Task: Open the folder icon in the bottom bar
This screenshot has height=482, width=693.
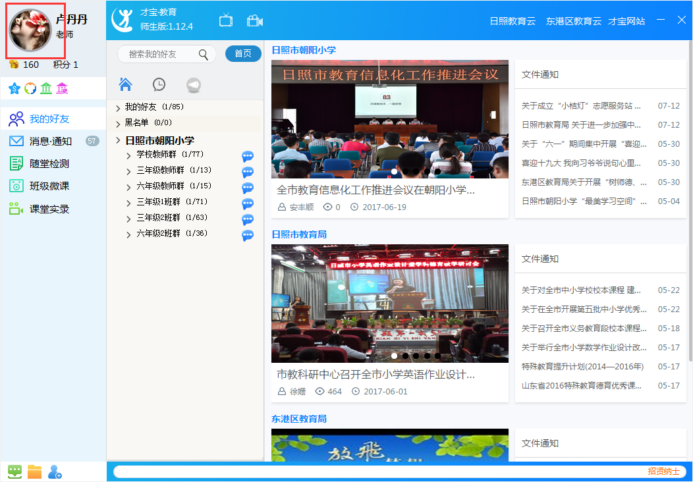Action: point(34,471)
